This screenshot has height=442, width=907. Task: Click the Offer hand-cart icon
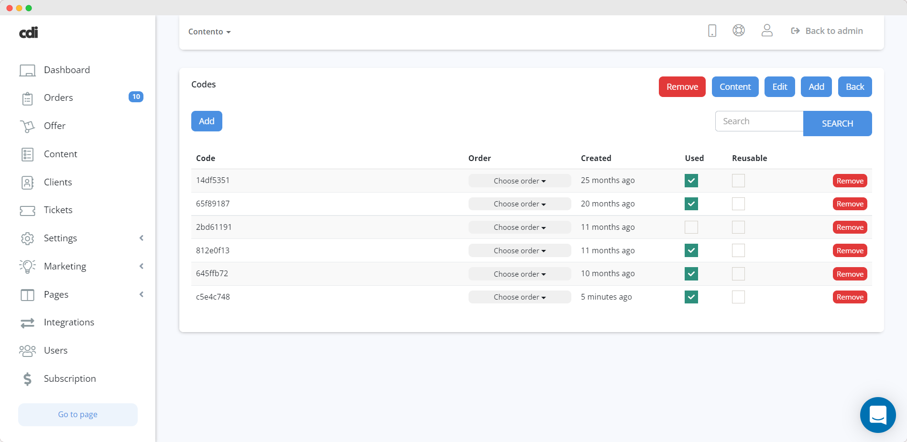[27, 126]
